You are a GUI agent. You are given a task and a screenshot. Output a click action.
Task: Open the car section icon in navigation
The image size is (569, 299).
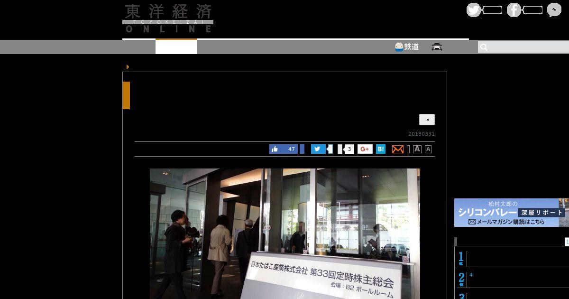[437, 47]
